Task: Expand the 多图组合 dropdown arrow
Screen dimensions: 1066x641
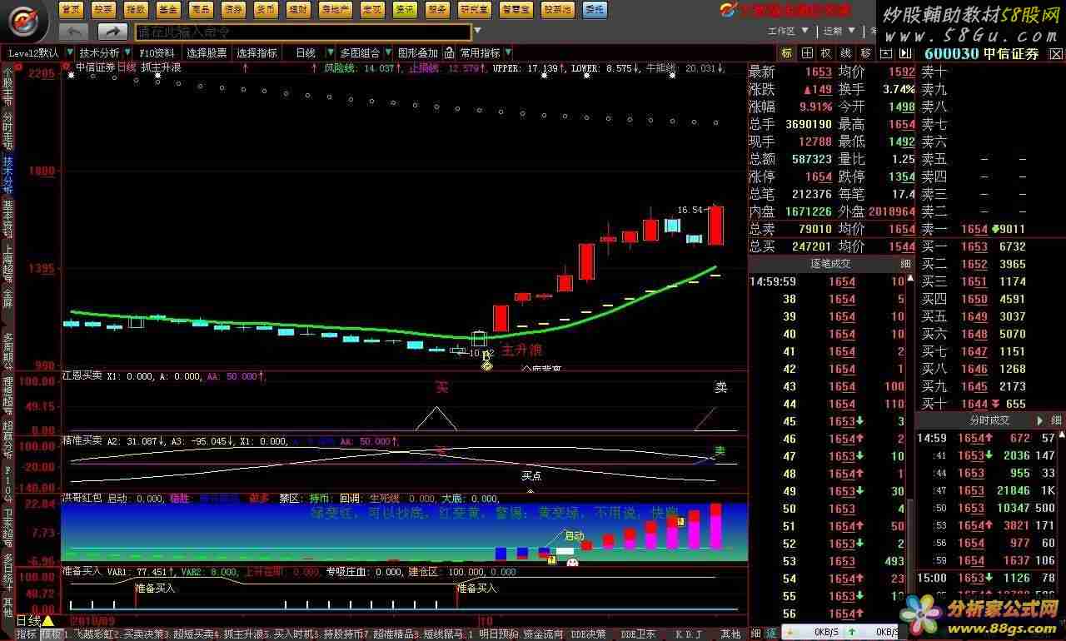Action: 388,52
